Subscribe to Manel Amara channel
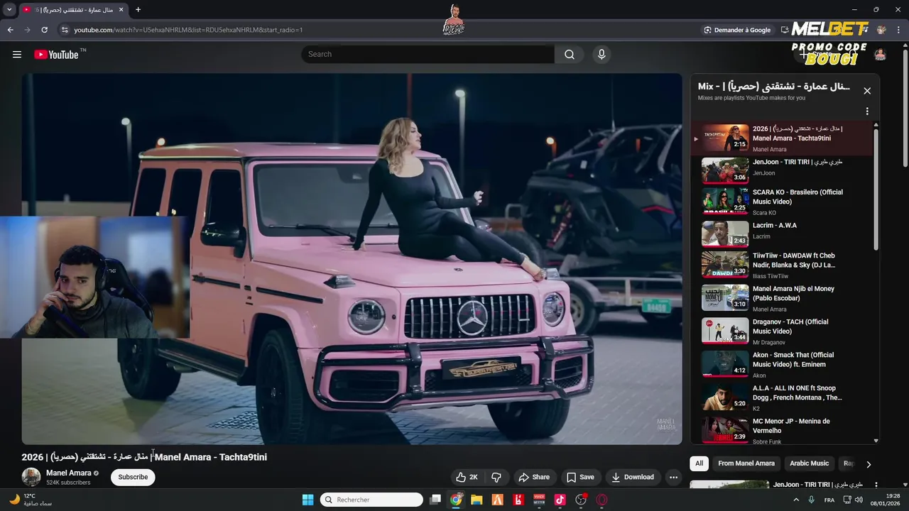This screenshot has height=511, width=909. (133, 477)
